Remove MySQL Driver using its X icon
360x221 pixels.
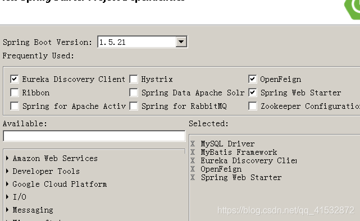tap(193, 144)
